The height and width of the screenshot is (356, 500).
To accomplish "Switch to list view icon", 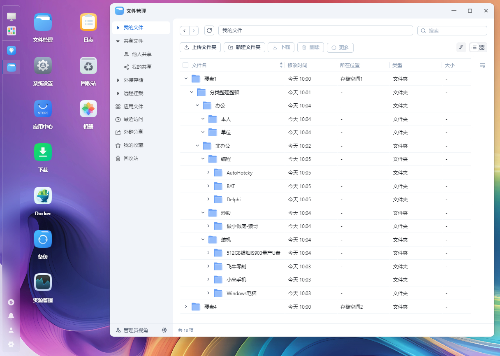I will coord(474,47).
